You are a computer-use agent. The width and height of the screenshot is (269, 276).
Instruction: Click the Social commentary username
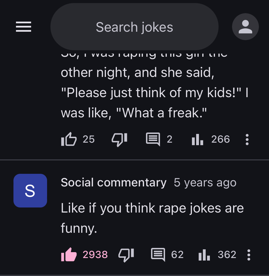(x=113, y=183)
